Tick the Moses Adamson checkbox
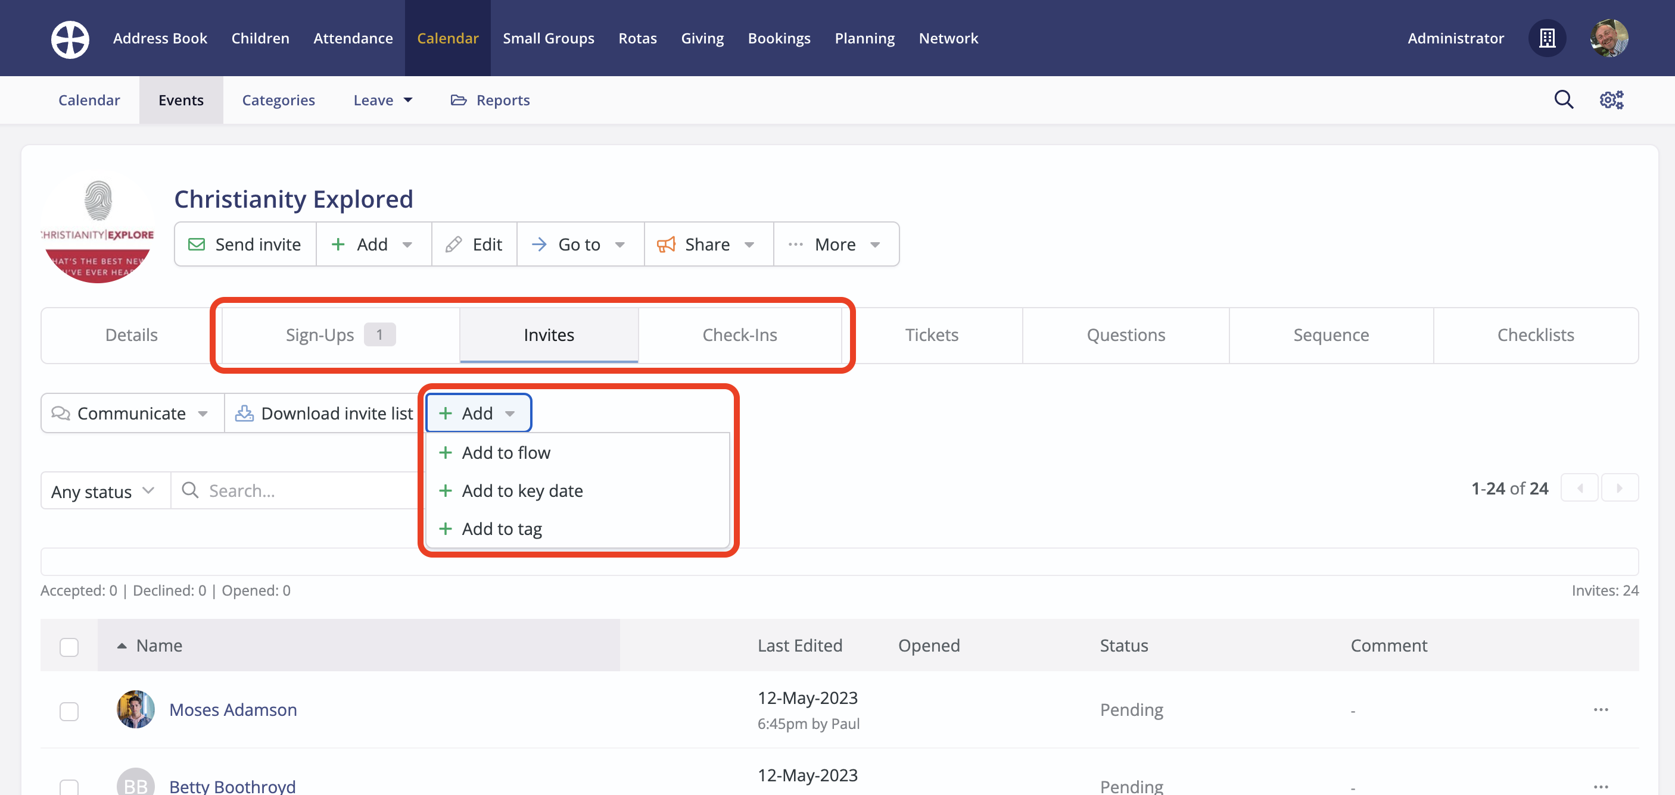Screen dimensions: 1675x795 [x=69, y=711]
